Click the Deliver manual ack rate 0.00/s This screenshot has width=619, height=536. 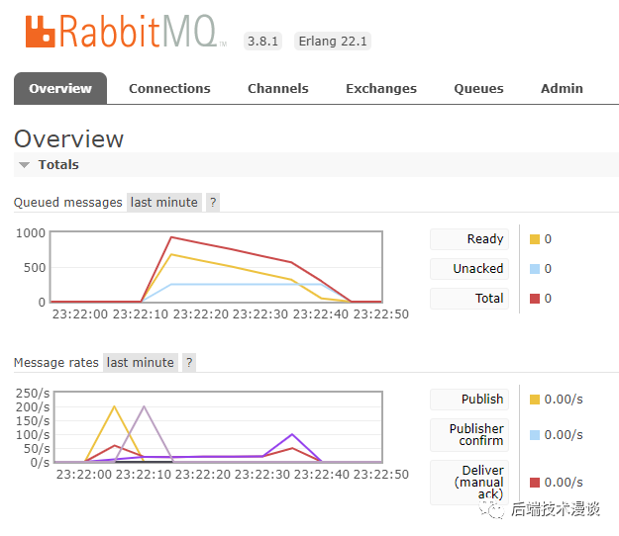coord(564,483)
